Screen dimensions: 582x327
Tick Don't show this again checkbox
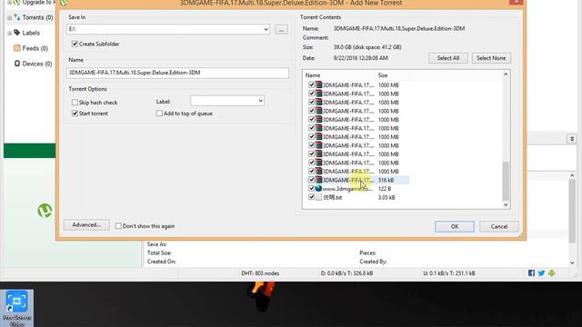coord(118,226)
